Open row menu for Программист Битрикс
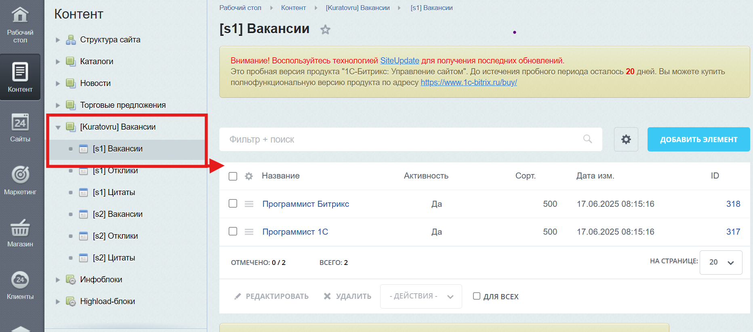This screenshot has height=332, width=753. click(x=249, y=204)
